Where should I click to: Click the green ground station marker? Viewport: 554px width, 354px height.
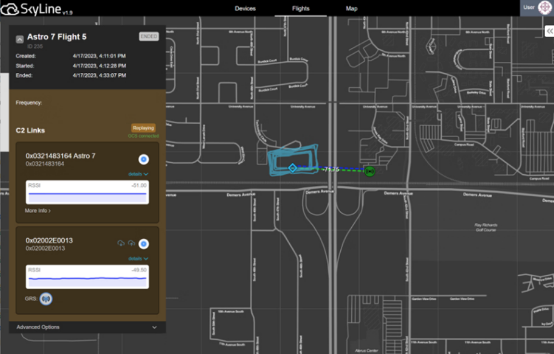370,171
